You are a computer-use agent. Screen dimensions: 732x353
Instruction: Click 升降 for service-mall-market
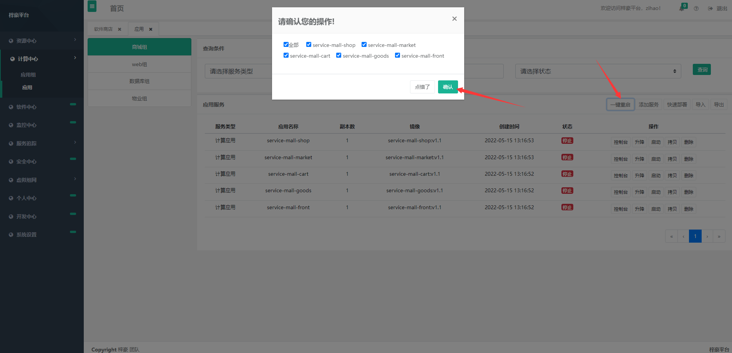click(x=639, y=159)
